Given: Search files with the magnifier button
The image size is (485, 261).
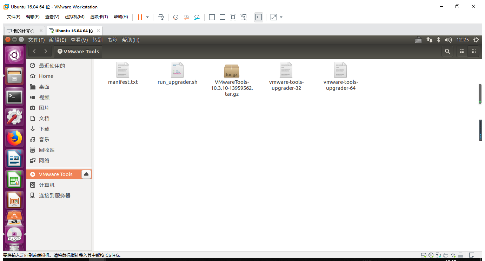Looking at the screenshot, I should click(x=447, y=51).
